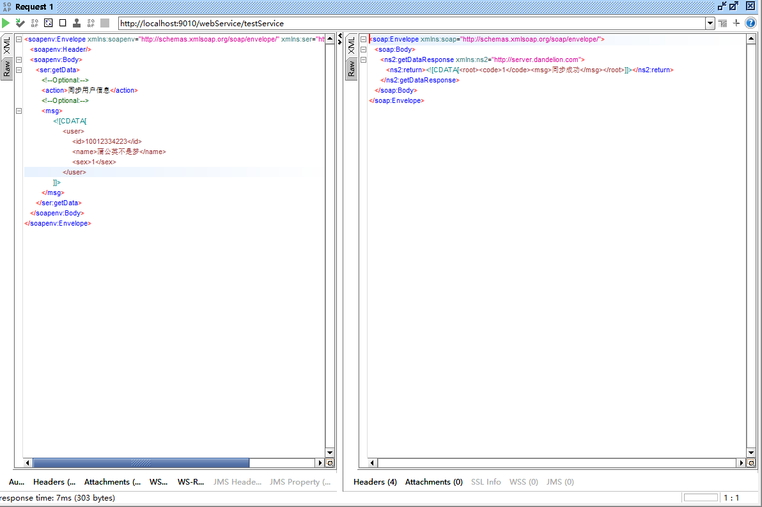The width and height of the screenshot is (762, 507).
Task: Open the WS... tab
Action: (x=159, y=481)
